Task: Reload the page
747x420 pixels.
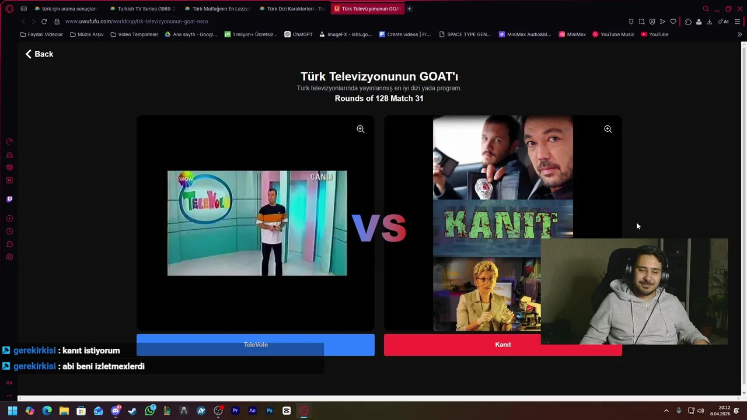Action: 44,22
